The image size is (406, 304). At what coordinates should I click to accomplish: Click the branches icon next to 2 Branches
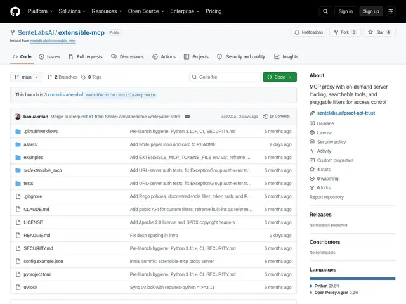(x=49, y=77)
